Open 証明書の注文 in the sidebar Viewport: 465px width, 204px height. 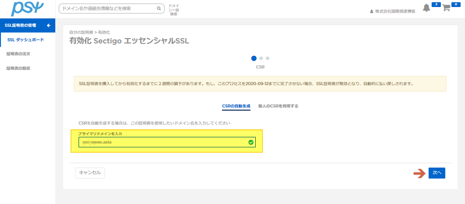19,54
